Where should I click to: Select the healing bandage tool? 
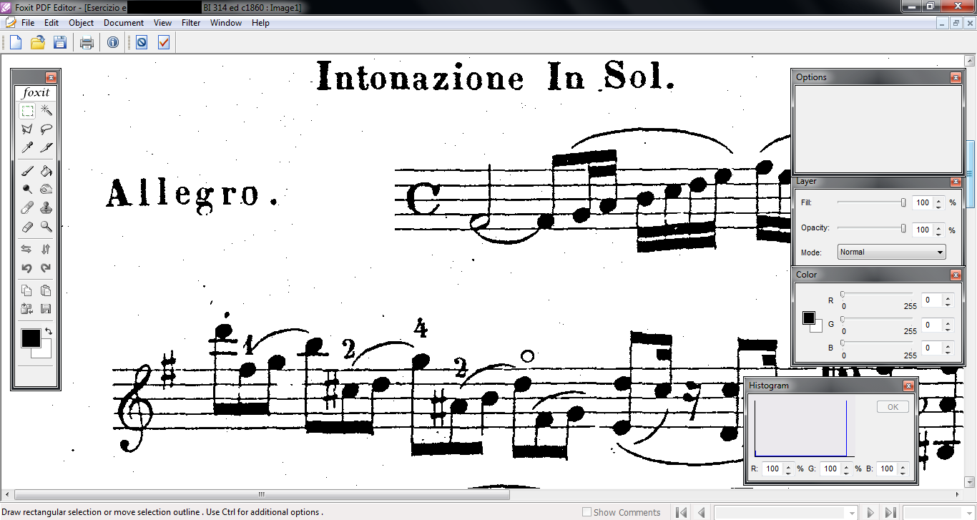click(x=27, y=208)
